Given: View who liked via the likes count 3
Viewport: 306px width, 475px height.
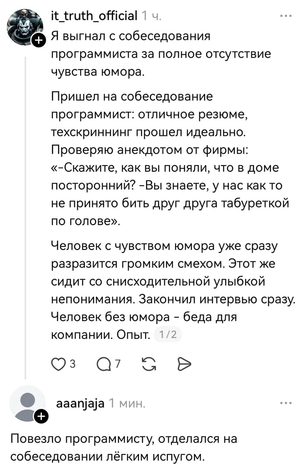Looking at the screenshot, I should coord(73,363).
